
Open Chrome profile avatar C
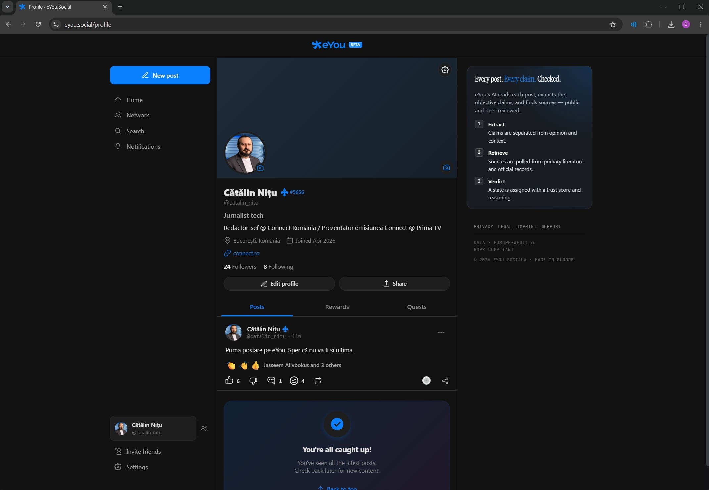point(686,24)
